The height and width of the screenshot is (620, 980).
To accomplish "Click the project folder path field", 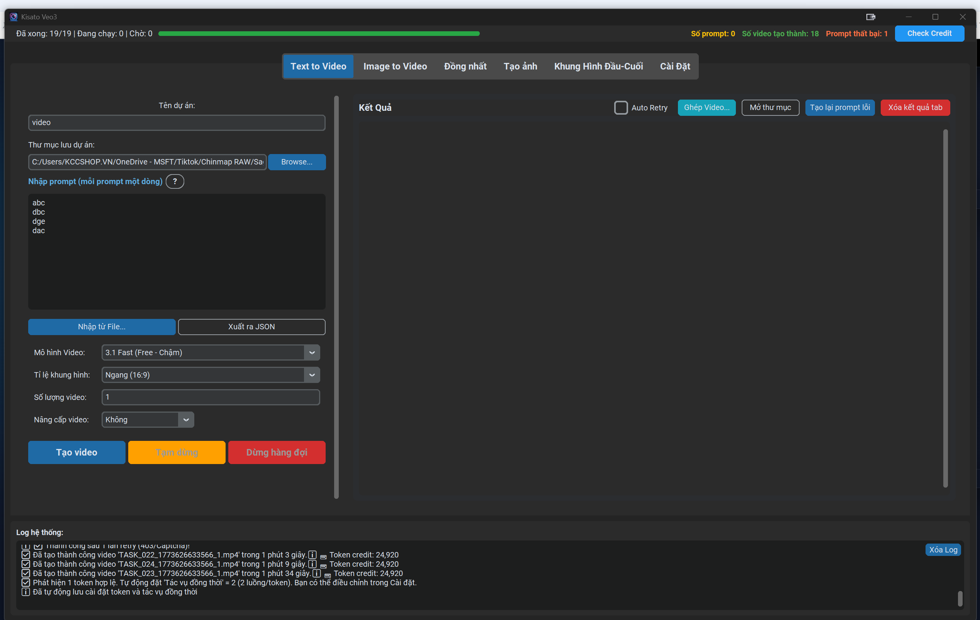I will (x=147, y=162).
